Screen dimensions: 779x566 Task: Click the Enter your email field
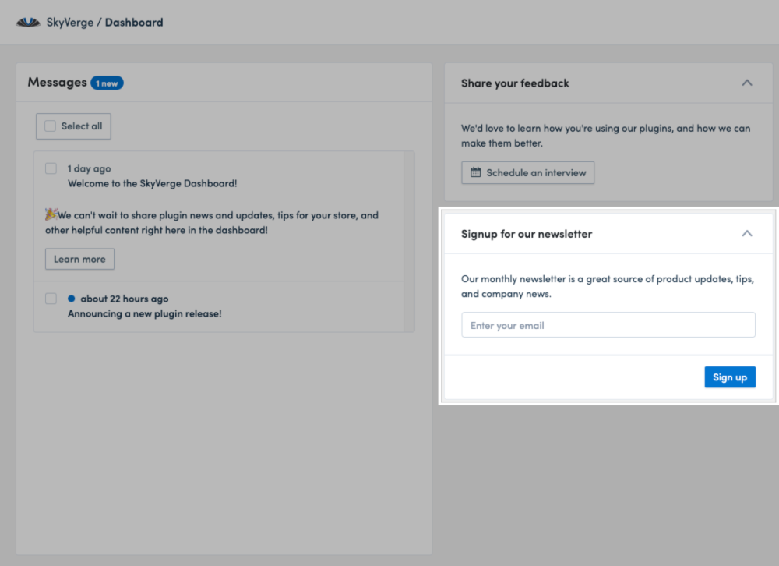pos(608,325)
